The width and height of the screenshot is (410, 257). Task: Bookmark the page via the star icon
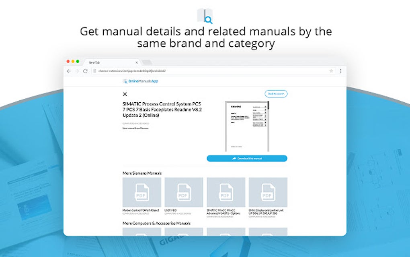point(331,70)
